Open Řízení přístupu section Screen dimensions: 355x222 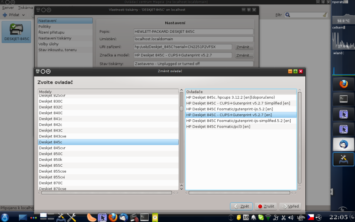[65, 32]
